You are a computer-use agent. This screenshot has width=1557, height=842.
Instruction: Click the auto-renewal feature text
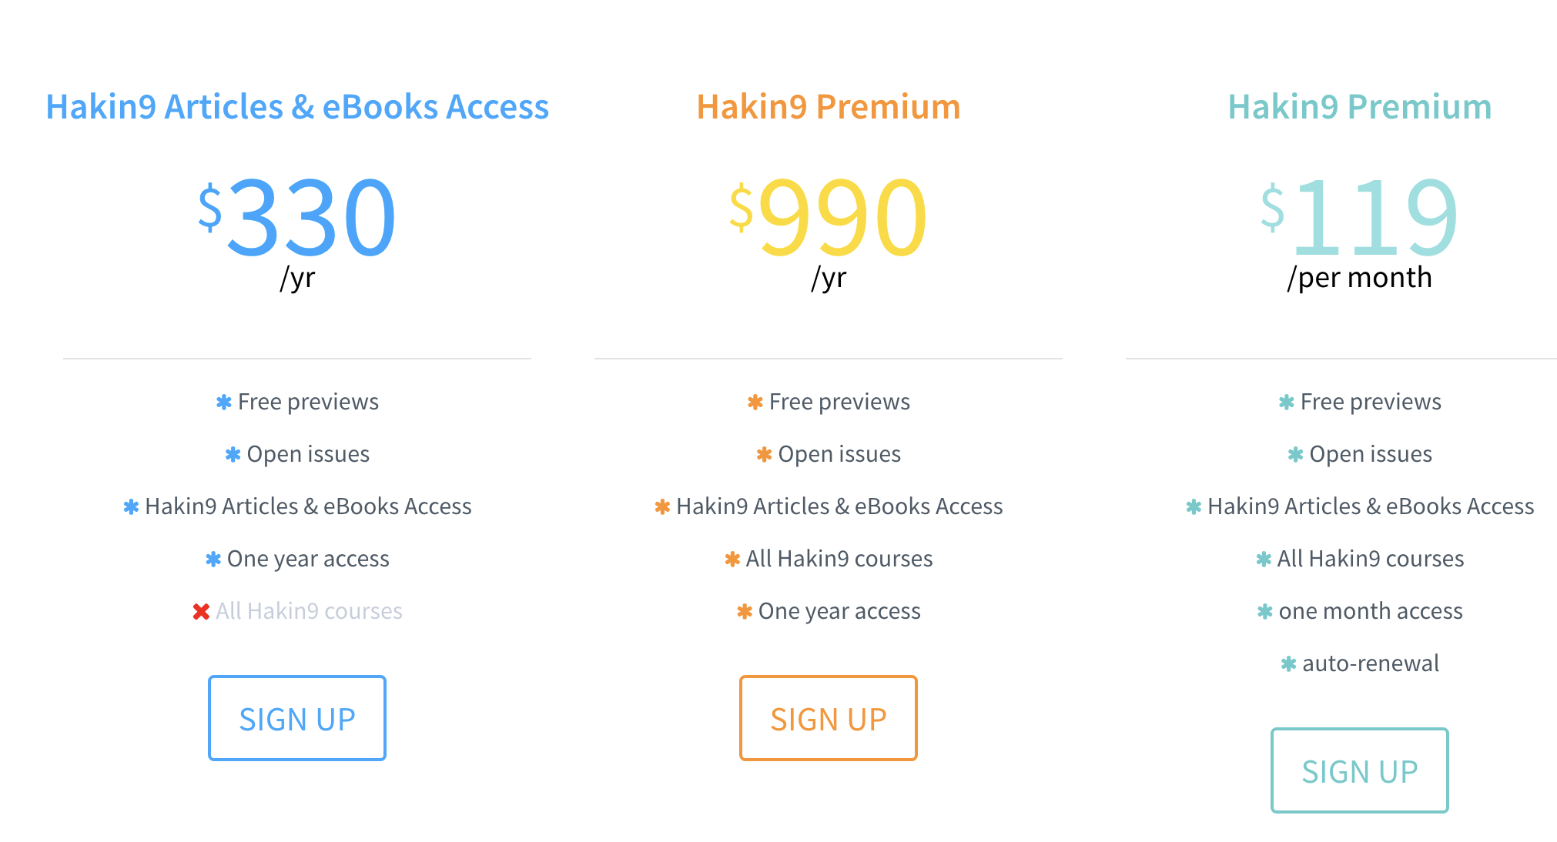1371,663
